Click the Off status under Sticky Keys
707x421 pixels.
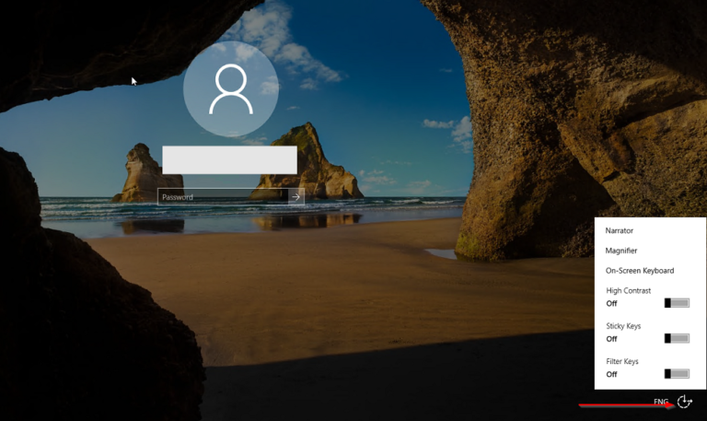(x=611, y=338)
